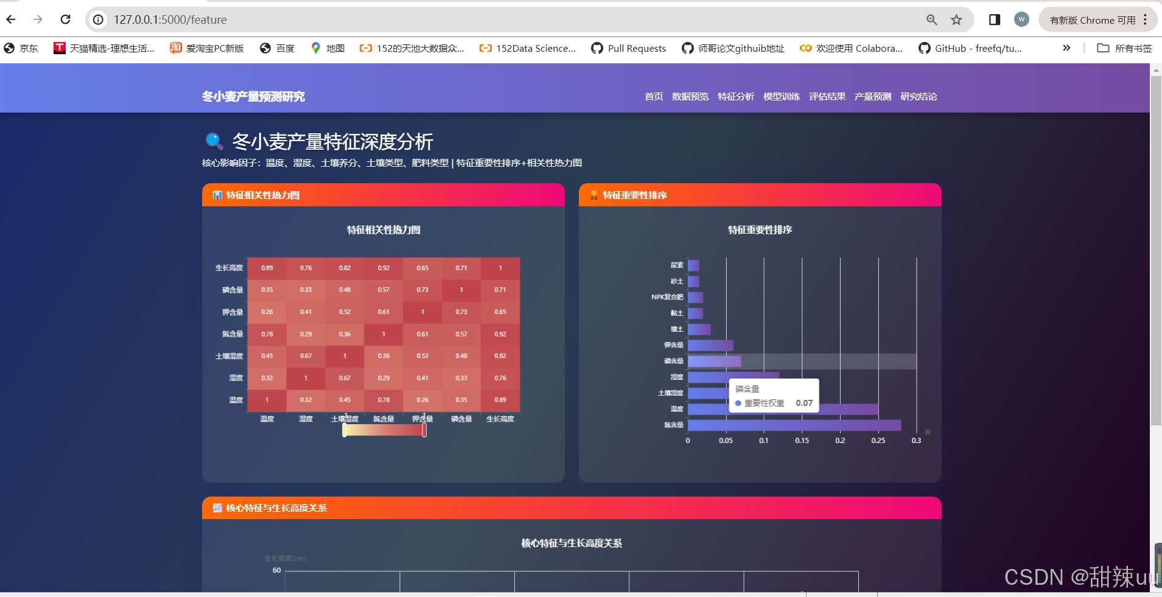The height and width of the screenshot is (597, 1162).
Task: Click the 氮含量 importance bar
Action: [794, 425]
